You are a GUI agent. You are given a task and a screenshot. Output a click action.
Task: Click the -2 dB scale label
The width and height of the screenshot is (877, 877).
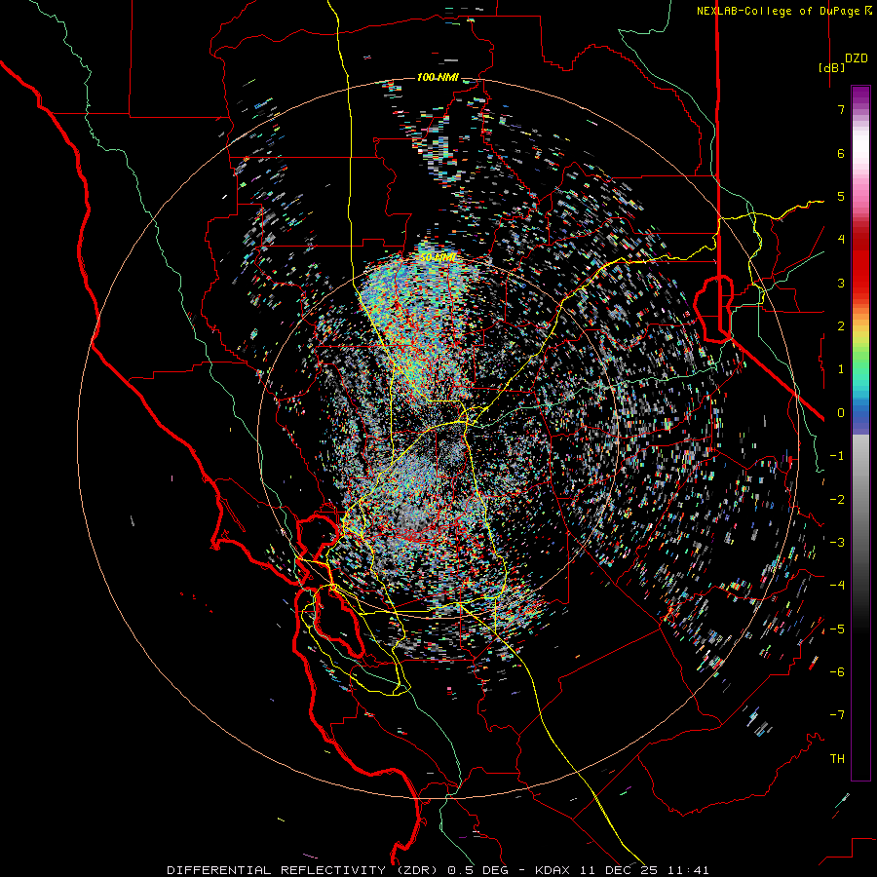(837, 499)
